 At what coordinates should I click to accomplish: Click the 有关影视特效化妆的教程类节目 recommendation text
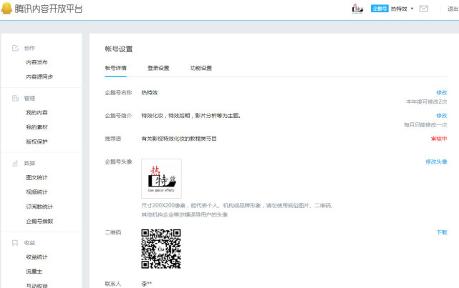coord(179,139)
